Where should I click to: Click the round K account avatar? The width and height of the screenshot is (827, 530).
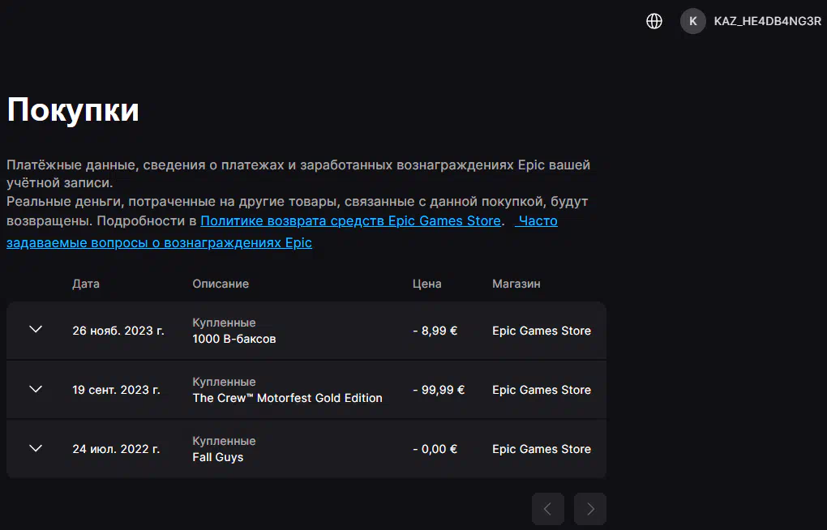692,21
